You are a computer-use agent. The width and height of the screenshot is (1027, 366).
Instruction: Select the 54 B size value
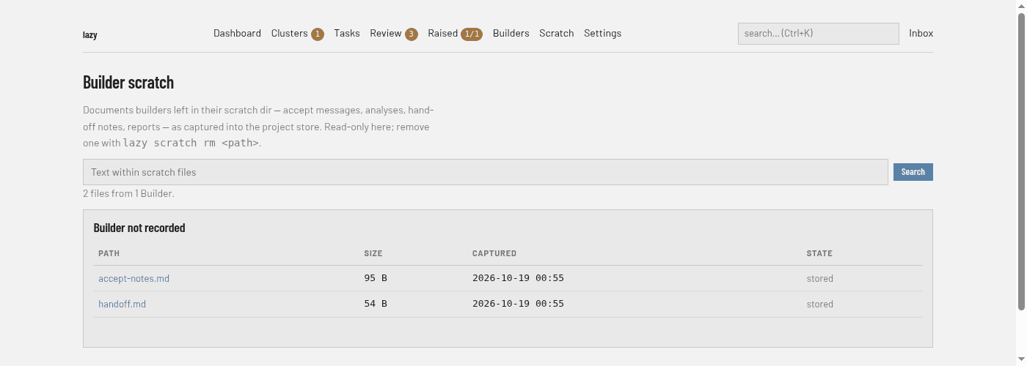tap(376, 304)
